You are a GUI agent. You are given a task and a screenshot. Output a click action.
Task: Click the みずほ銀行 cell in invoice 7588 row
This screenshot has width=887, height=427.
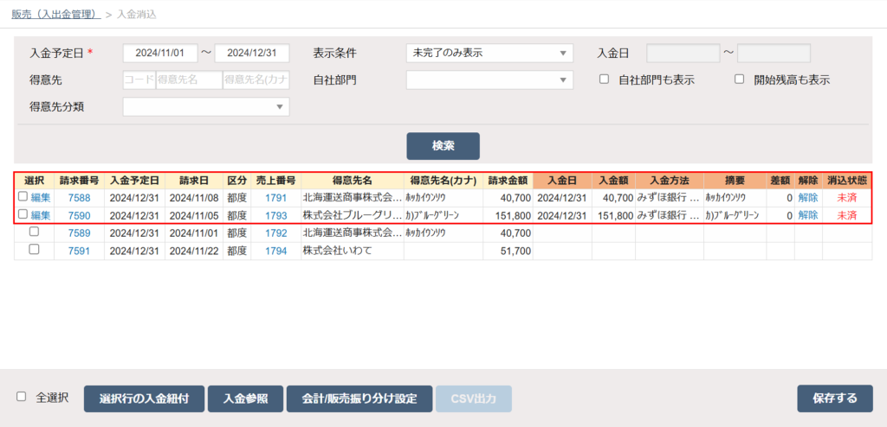pos(670,198)
